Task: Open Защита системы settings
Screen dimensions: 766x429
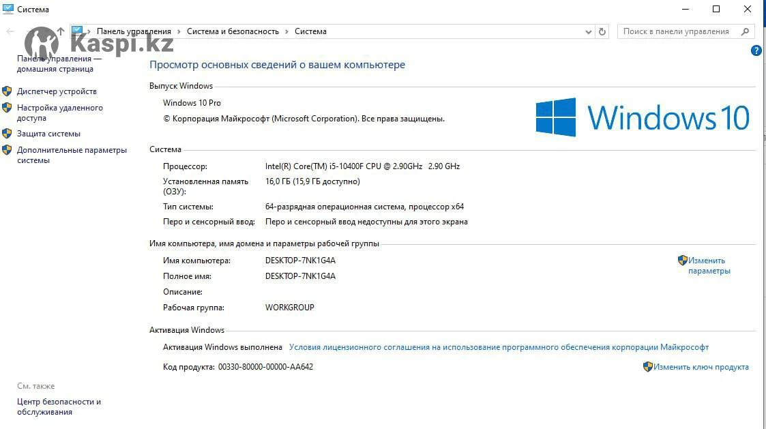Action: [48, 134]
